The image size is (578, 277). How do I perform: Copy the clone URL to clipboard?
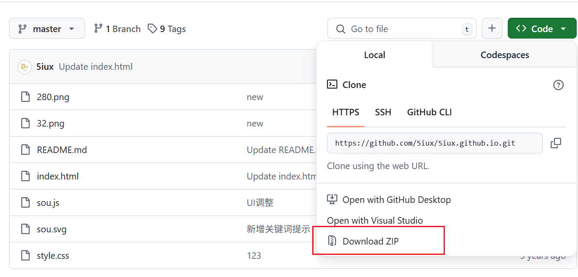[x=556, y=143]
